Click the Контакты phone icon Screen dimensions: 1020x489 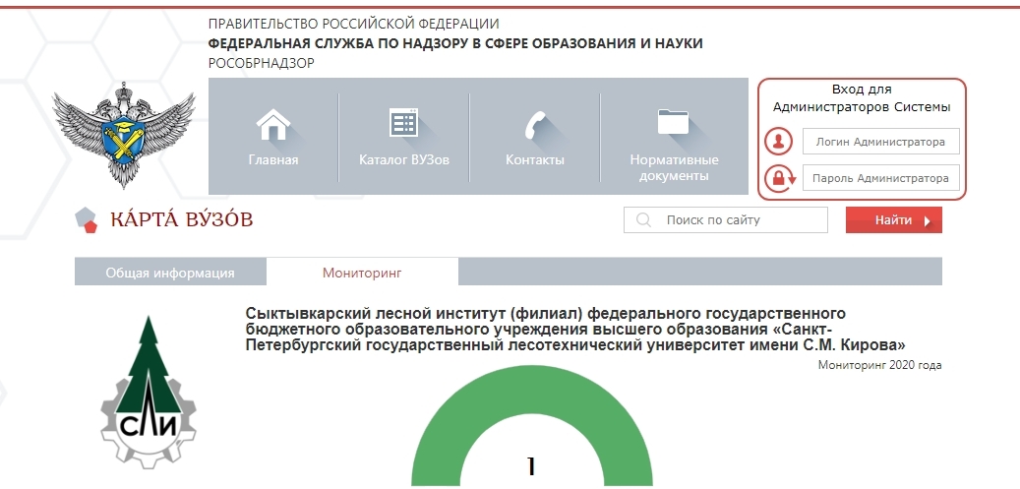click(535, 125)
